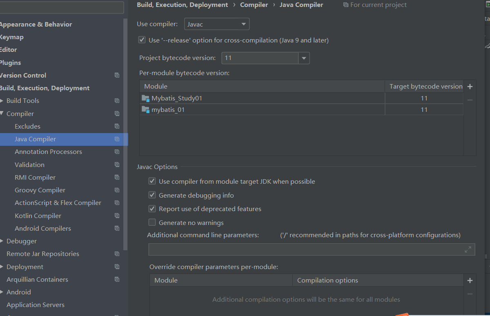Image resolution: width=490 pixels, height=316 pixels.
Task: Select Annotation Processors page
Action: click(48, 151)
